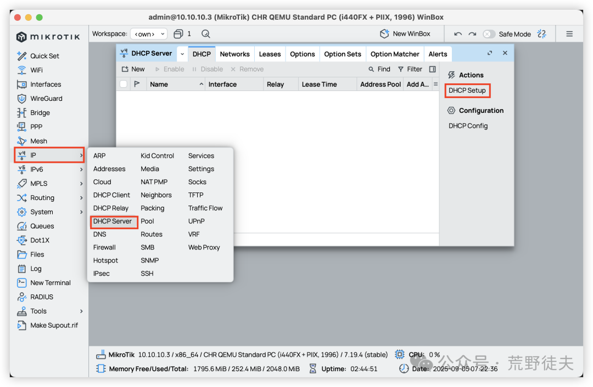
Task: Expand the MPLS submenu
Action: [x=49, y=184]
